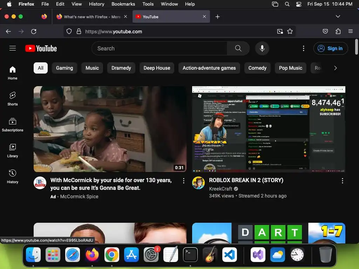Open Firefox tracking protection shield
This screenshot has width=359, height=269.
[69, 31]
